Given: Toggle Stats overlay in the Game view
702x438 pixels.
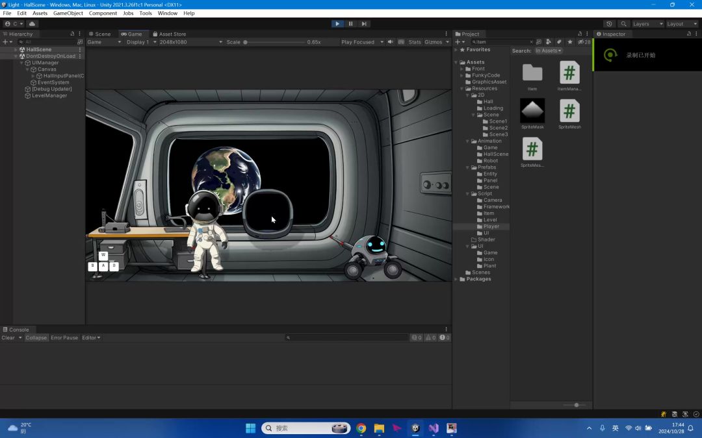Looking at the screenshot, I should pos(415,42).
